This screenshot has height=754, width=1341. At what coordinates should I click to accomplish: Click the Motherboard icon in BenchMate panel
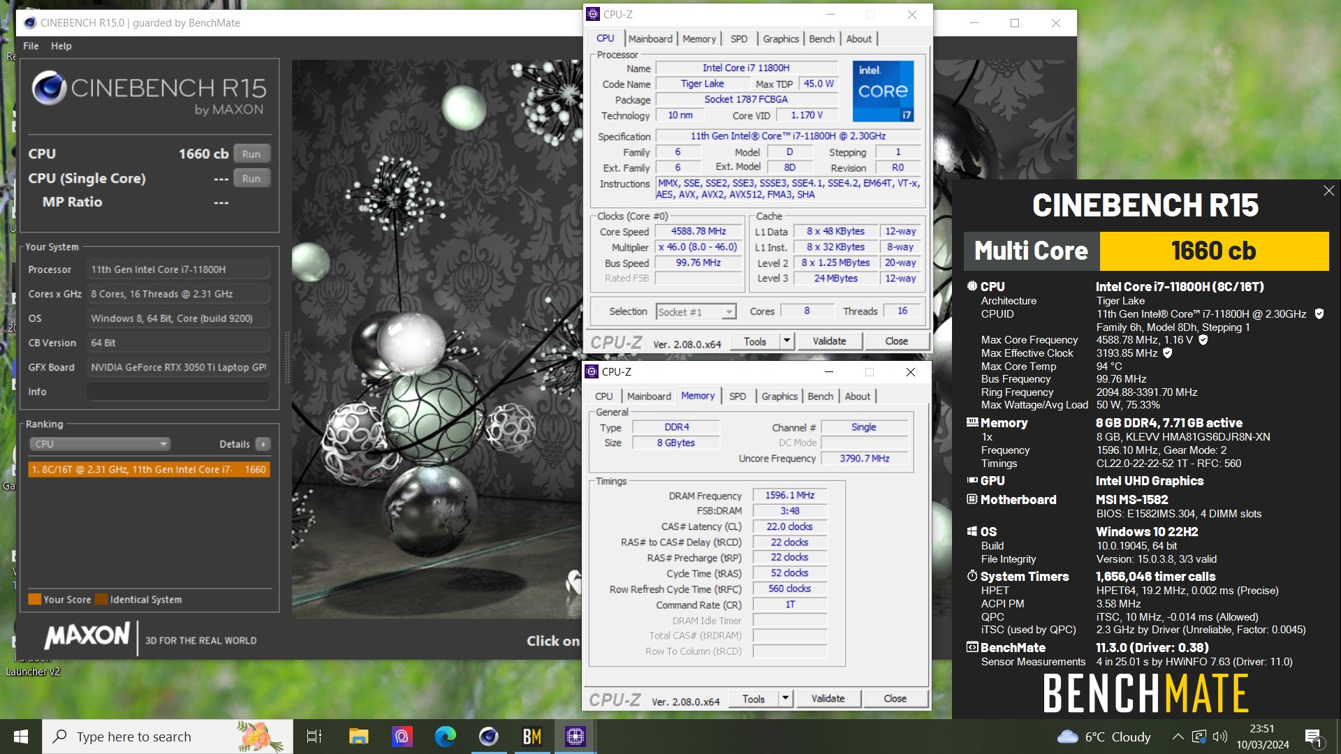click(972, 499)
